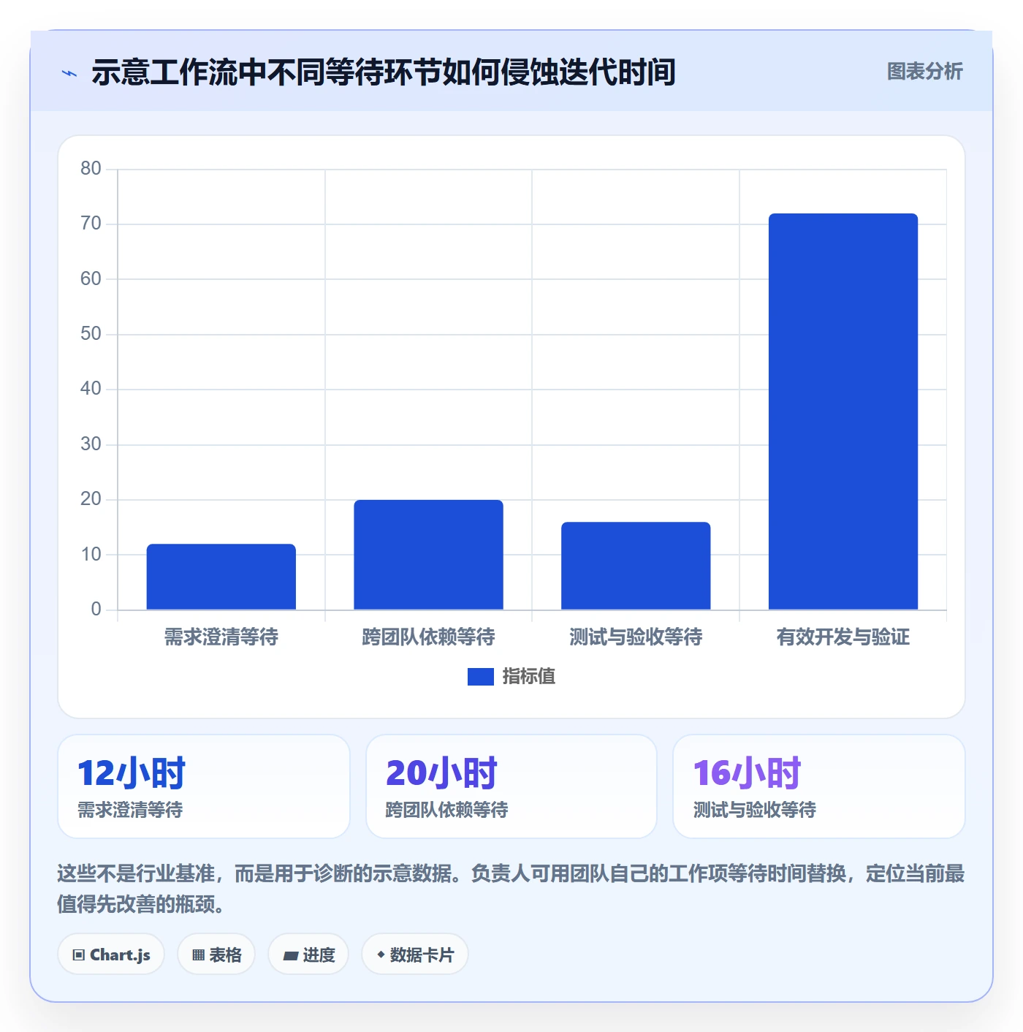Select the 12小时 data card value
The image size is (1023, 1032).
(x=132, y=773)
